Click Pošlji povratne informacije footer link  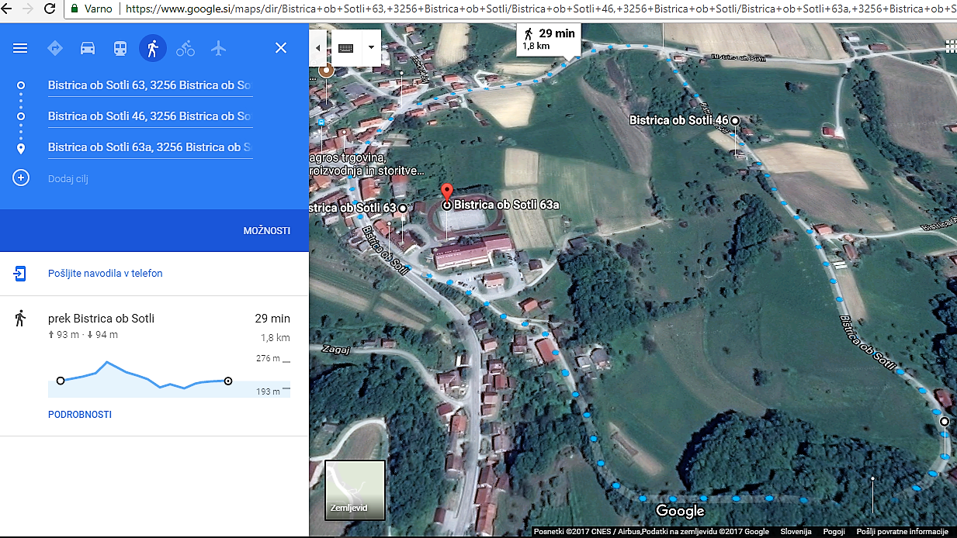pos(902,532)
